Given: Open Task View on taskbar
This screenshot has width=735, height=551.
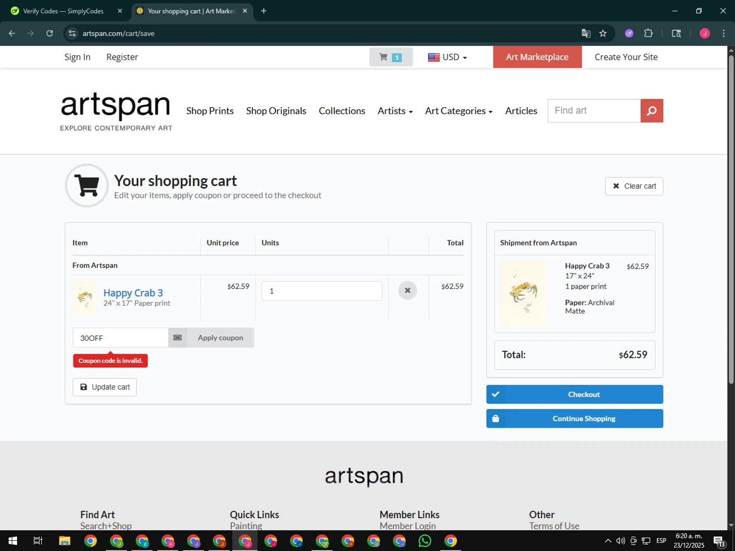Looking at the screenshot, I should 38,541.
